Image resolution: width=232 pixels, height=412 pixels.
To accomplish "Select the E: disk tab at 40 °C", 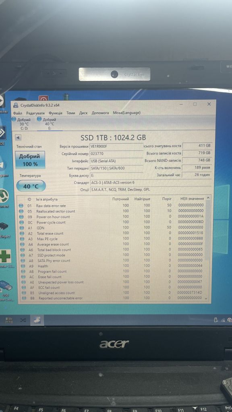I will (x=50, y=124).
